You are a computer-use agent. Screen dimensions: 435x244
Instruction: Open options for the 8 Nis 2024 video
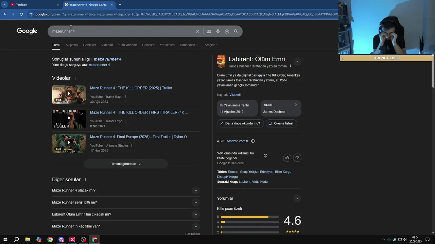point(126,121)
